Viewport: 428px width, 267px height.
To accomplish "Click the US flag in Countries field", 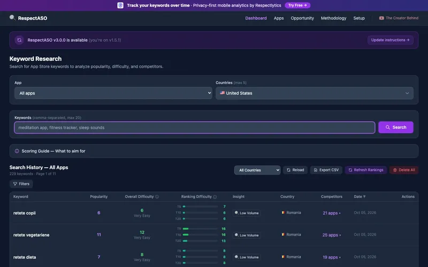I will tap(222, 93).
